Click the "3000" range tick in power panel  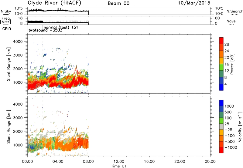(x=18, y=55)
